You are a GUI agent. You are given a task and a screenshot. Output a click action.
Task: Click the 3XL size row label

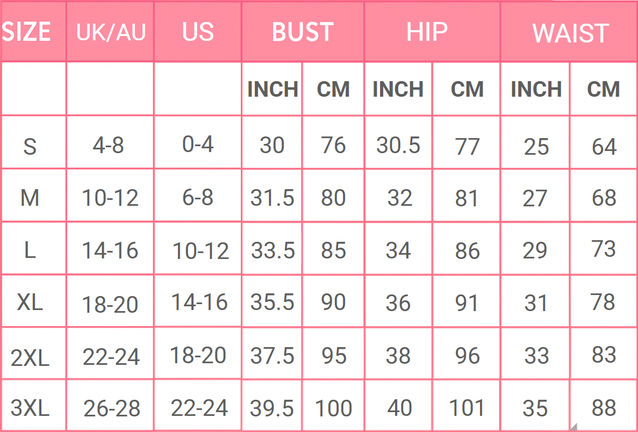(30, 408)
